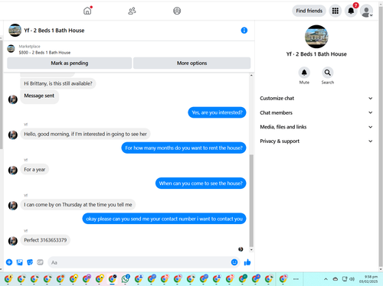This screenshot has height=286, width=383.
Task: Click OneDrive cloud icon in system tray
Action: click(x=336, y=279)
